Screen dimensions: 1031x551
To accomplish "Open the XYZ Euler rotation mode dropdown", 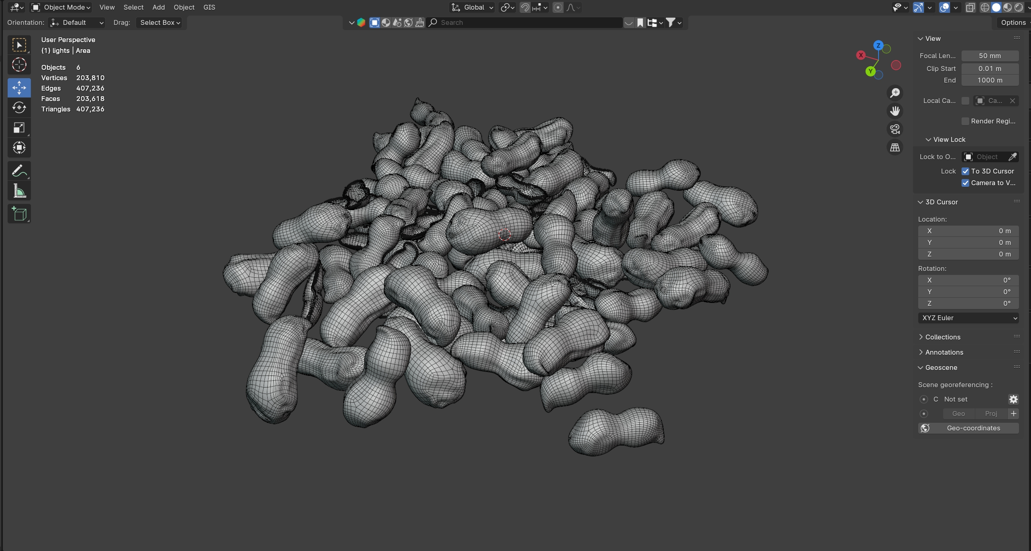I will pos(968,318).
